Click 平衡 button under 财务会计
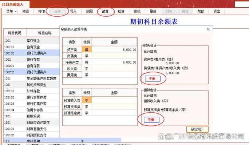Viewport: 249px width, 145px height. pyautogui.click(x=153, y=78)
